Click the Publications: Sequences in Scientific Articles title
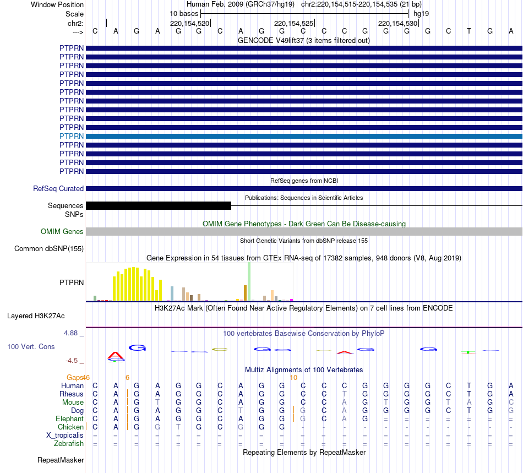The height and width of the screenshot is (473, 523). click(x=304, y=198)
